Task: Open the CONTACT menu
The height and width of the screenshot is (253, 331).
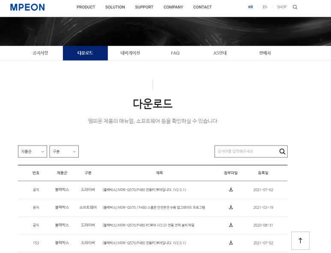Action: [203, 7]
